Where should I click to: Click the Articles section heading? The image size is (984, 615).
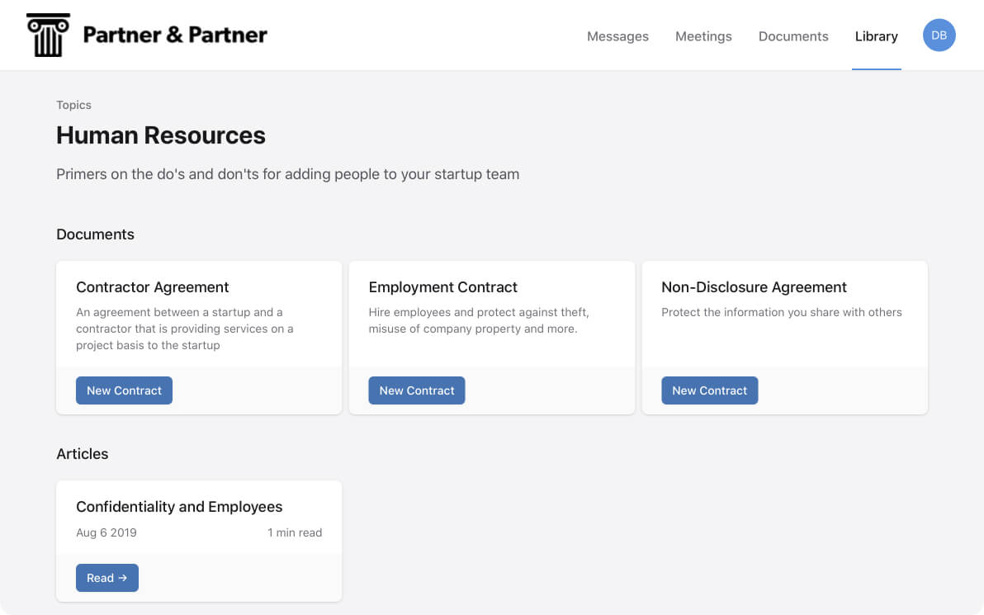83,454
